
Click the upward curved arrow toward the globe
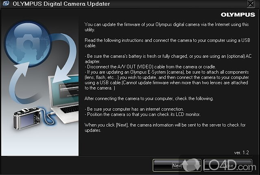(x=21, y=83)
